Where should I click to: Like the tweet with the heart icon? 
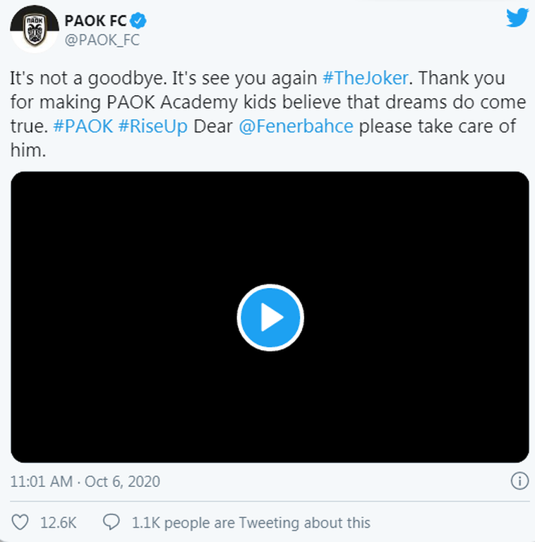21,522
